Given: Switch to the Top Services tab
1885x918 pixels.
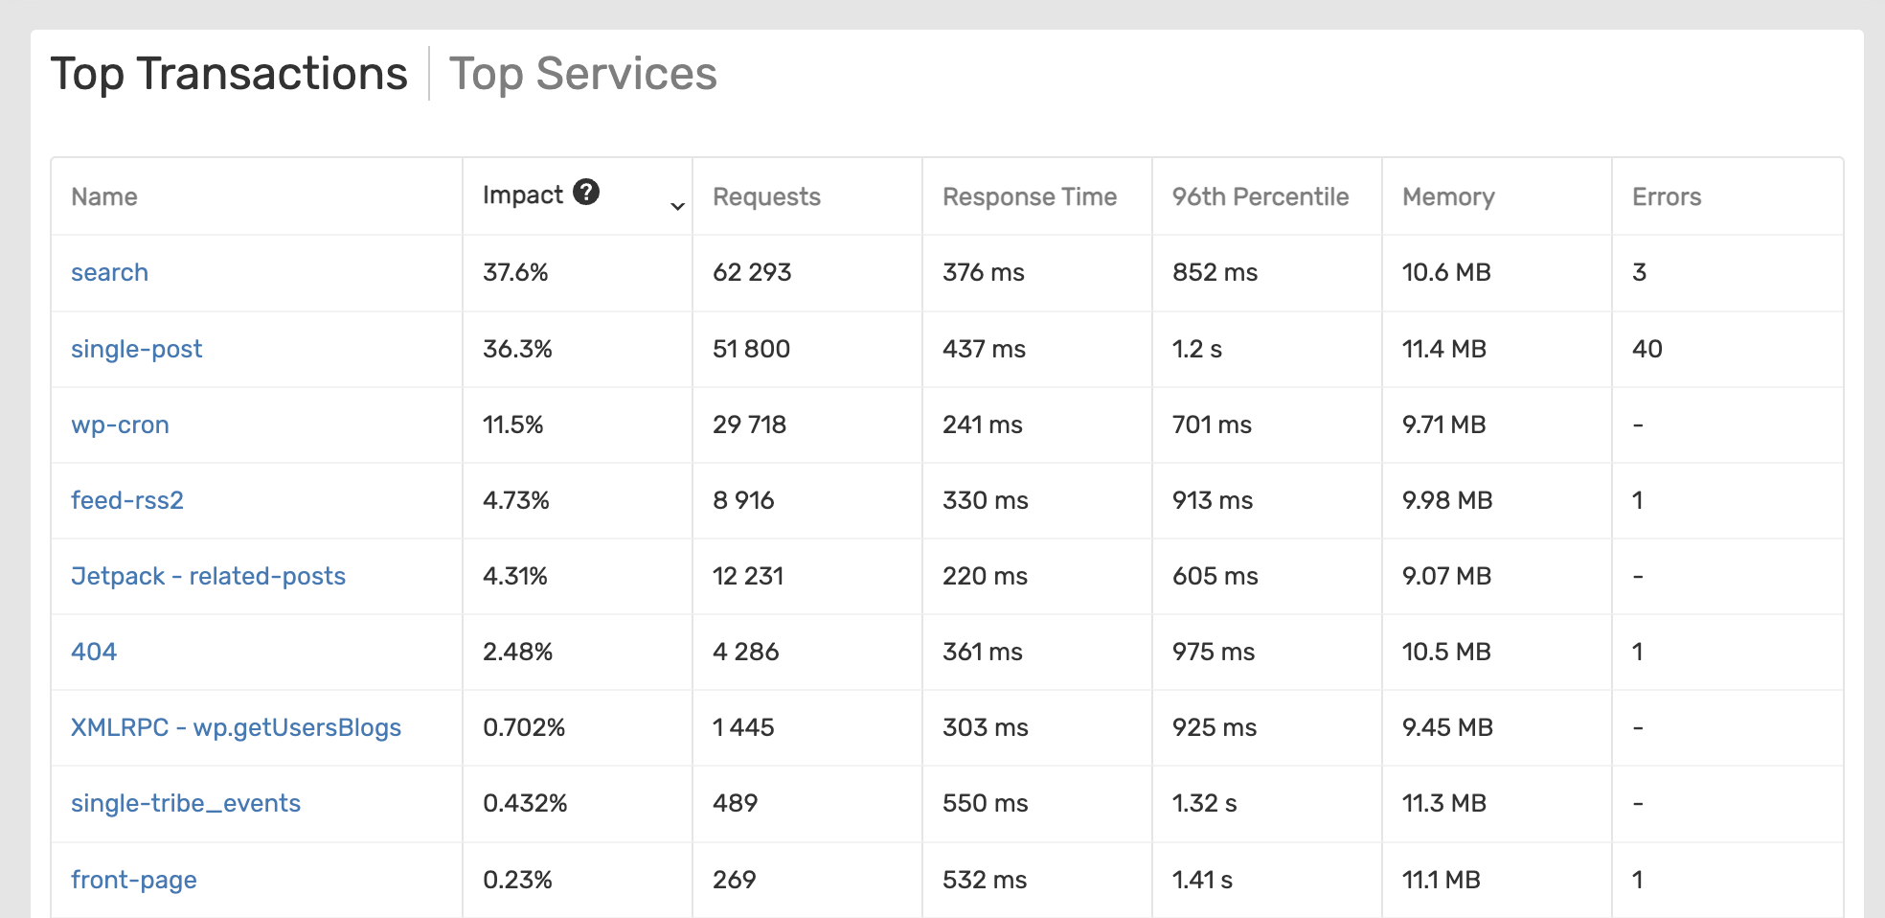Looking at the screenshot, I should 583,73.
